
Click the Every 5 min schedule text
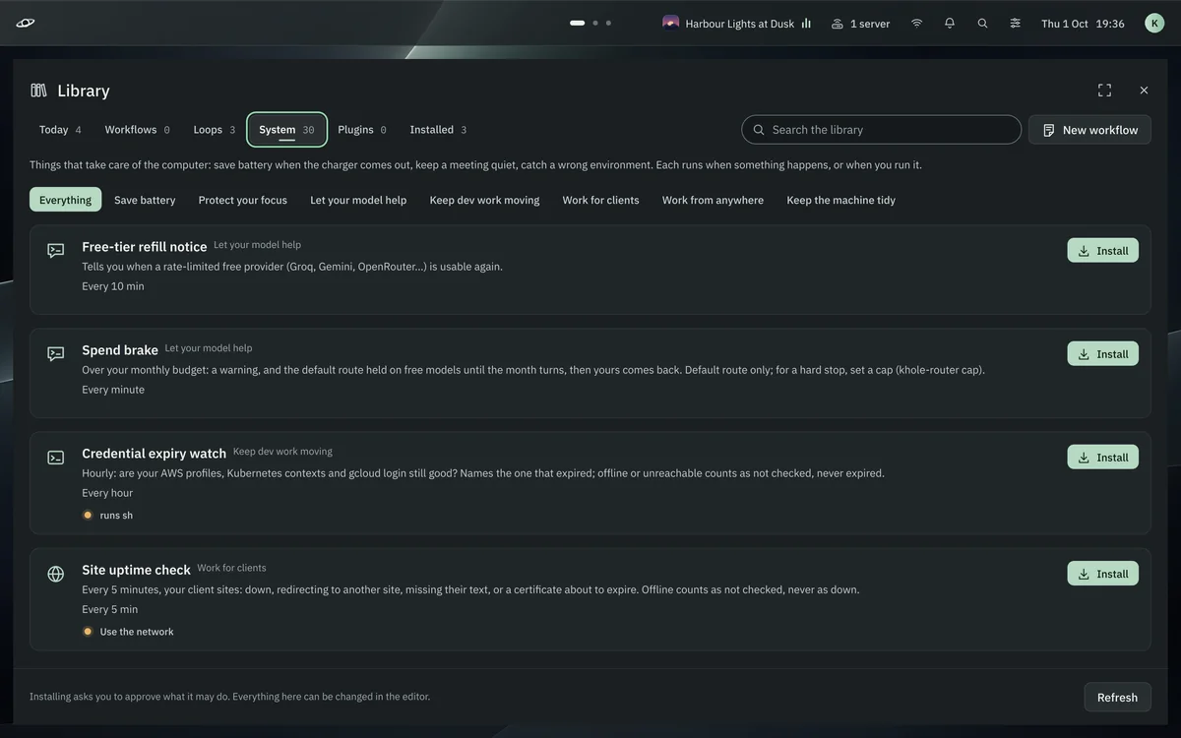tap(110, 609)
